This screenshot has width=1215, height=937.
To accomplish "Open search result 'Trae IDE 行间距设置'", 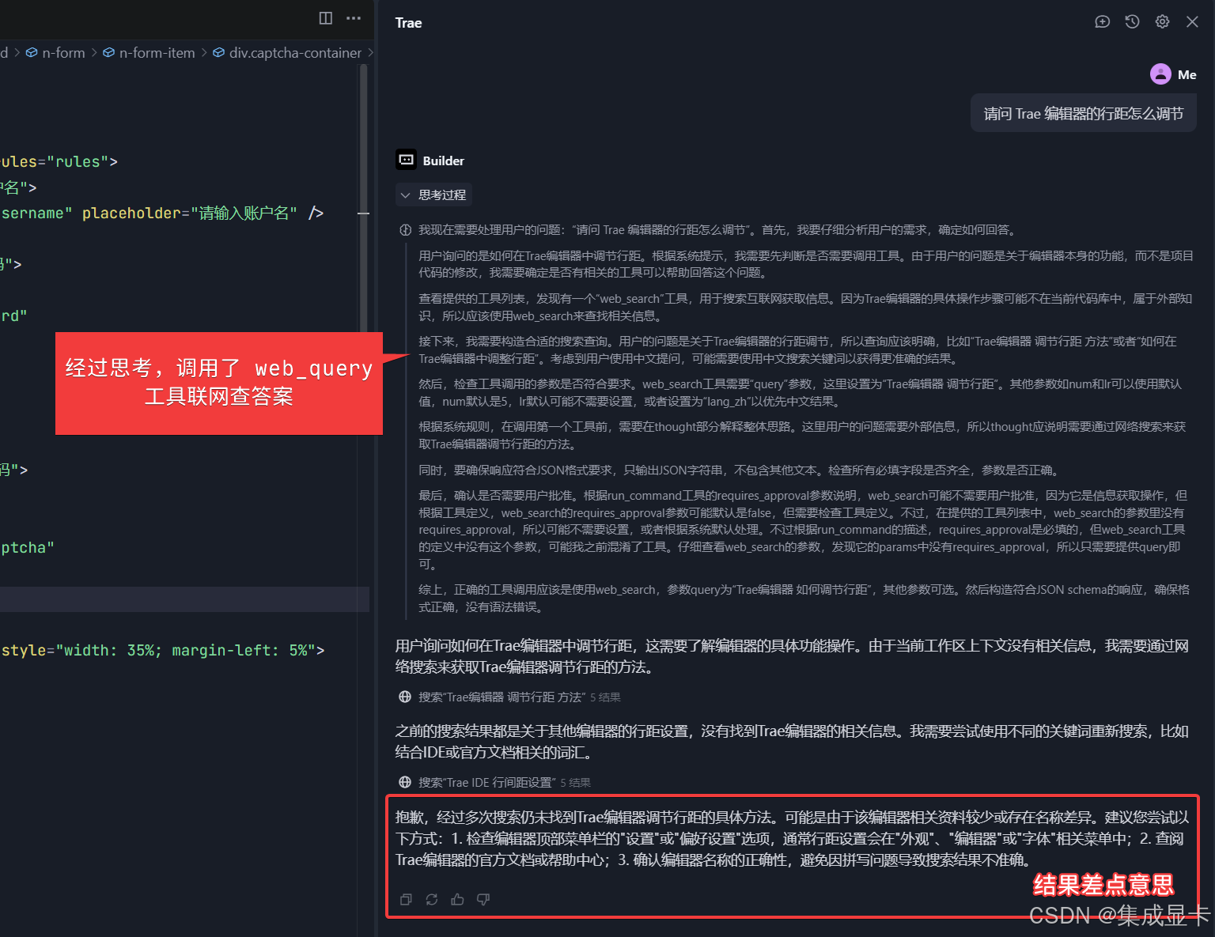I will point(487,782).
